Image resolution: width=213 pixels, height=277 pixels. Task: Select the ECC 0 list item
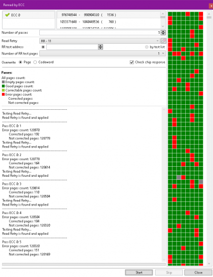29,15
